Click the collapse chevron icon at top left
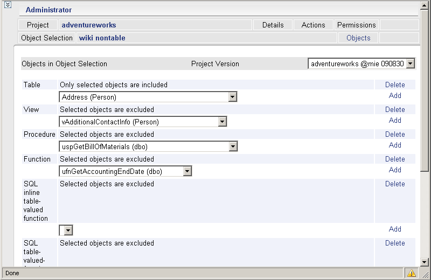Screen dimensions: 431x280 click(8, 5)
